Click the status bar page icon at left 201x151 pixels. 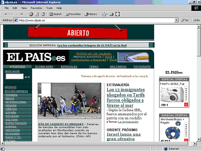point(2,149)
